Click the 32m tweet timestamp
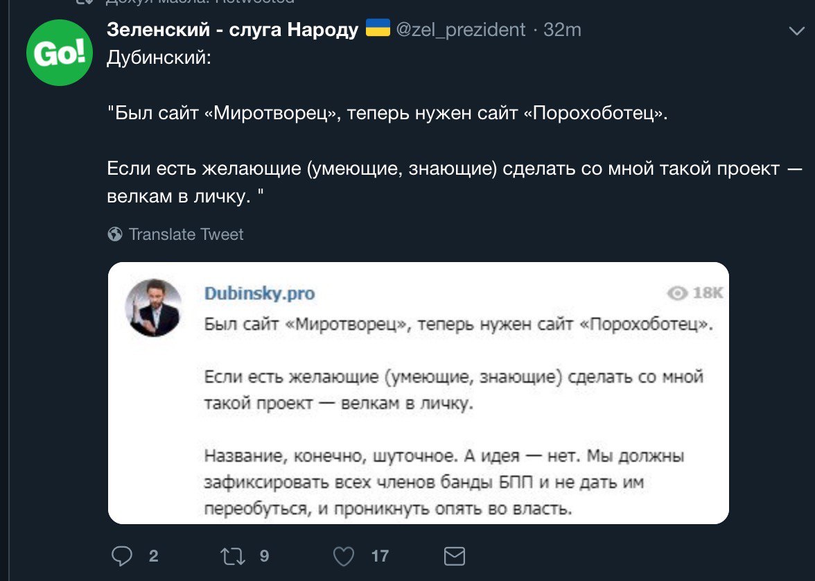 pyautogui.click(x=562, y=30)
